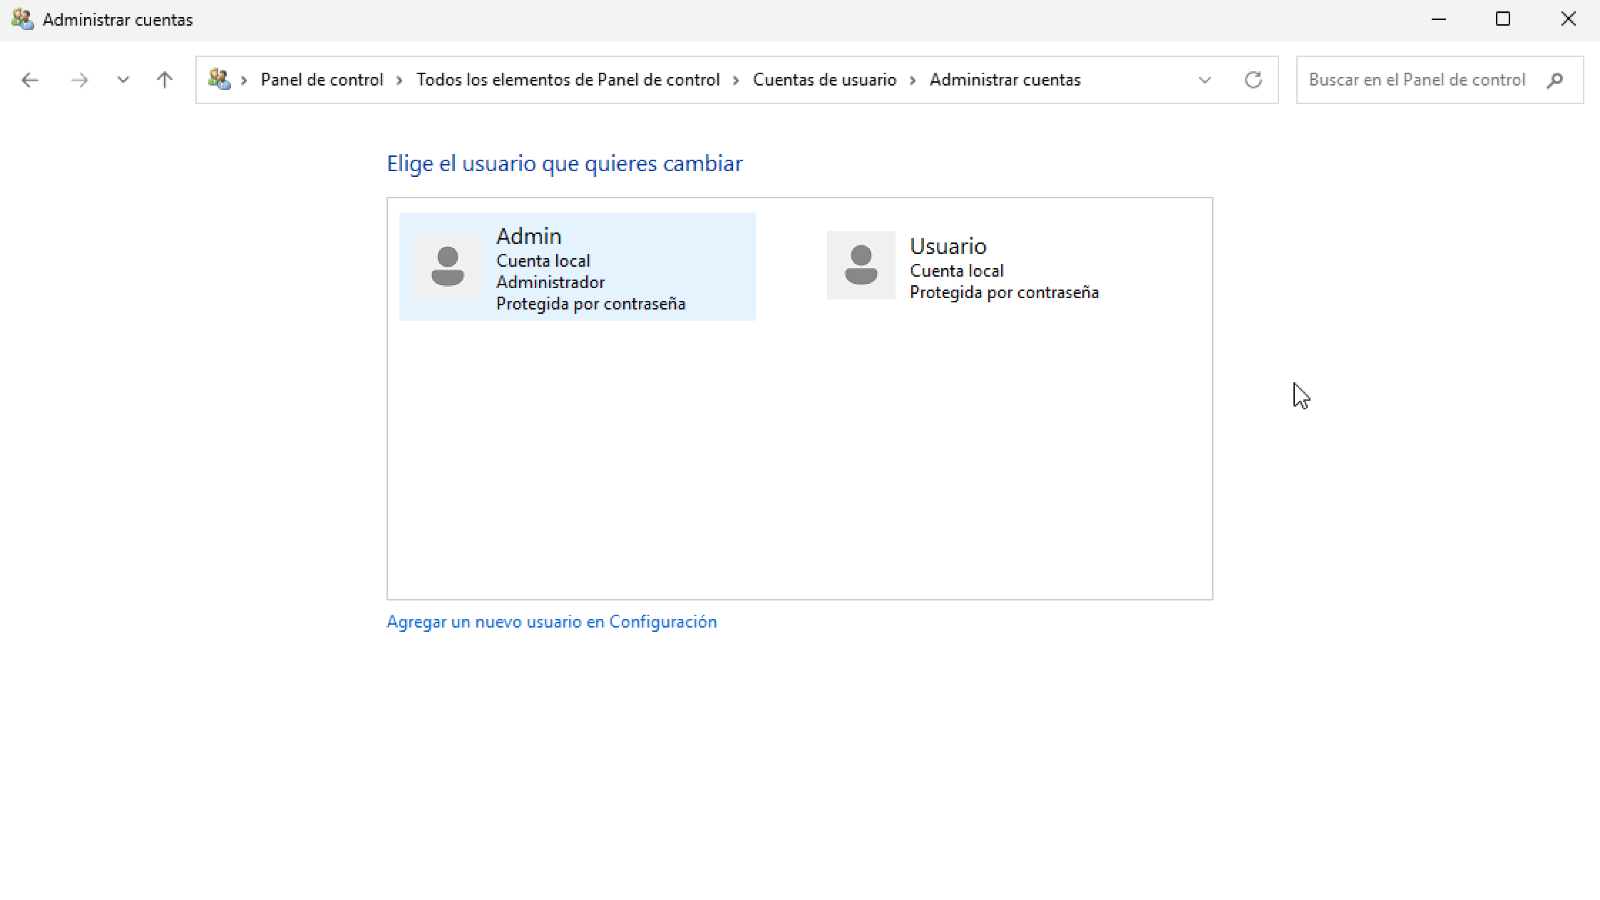Click the forward navigation arrow
This screenshot has height=900, width=1600.
pos(79,80)
